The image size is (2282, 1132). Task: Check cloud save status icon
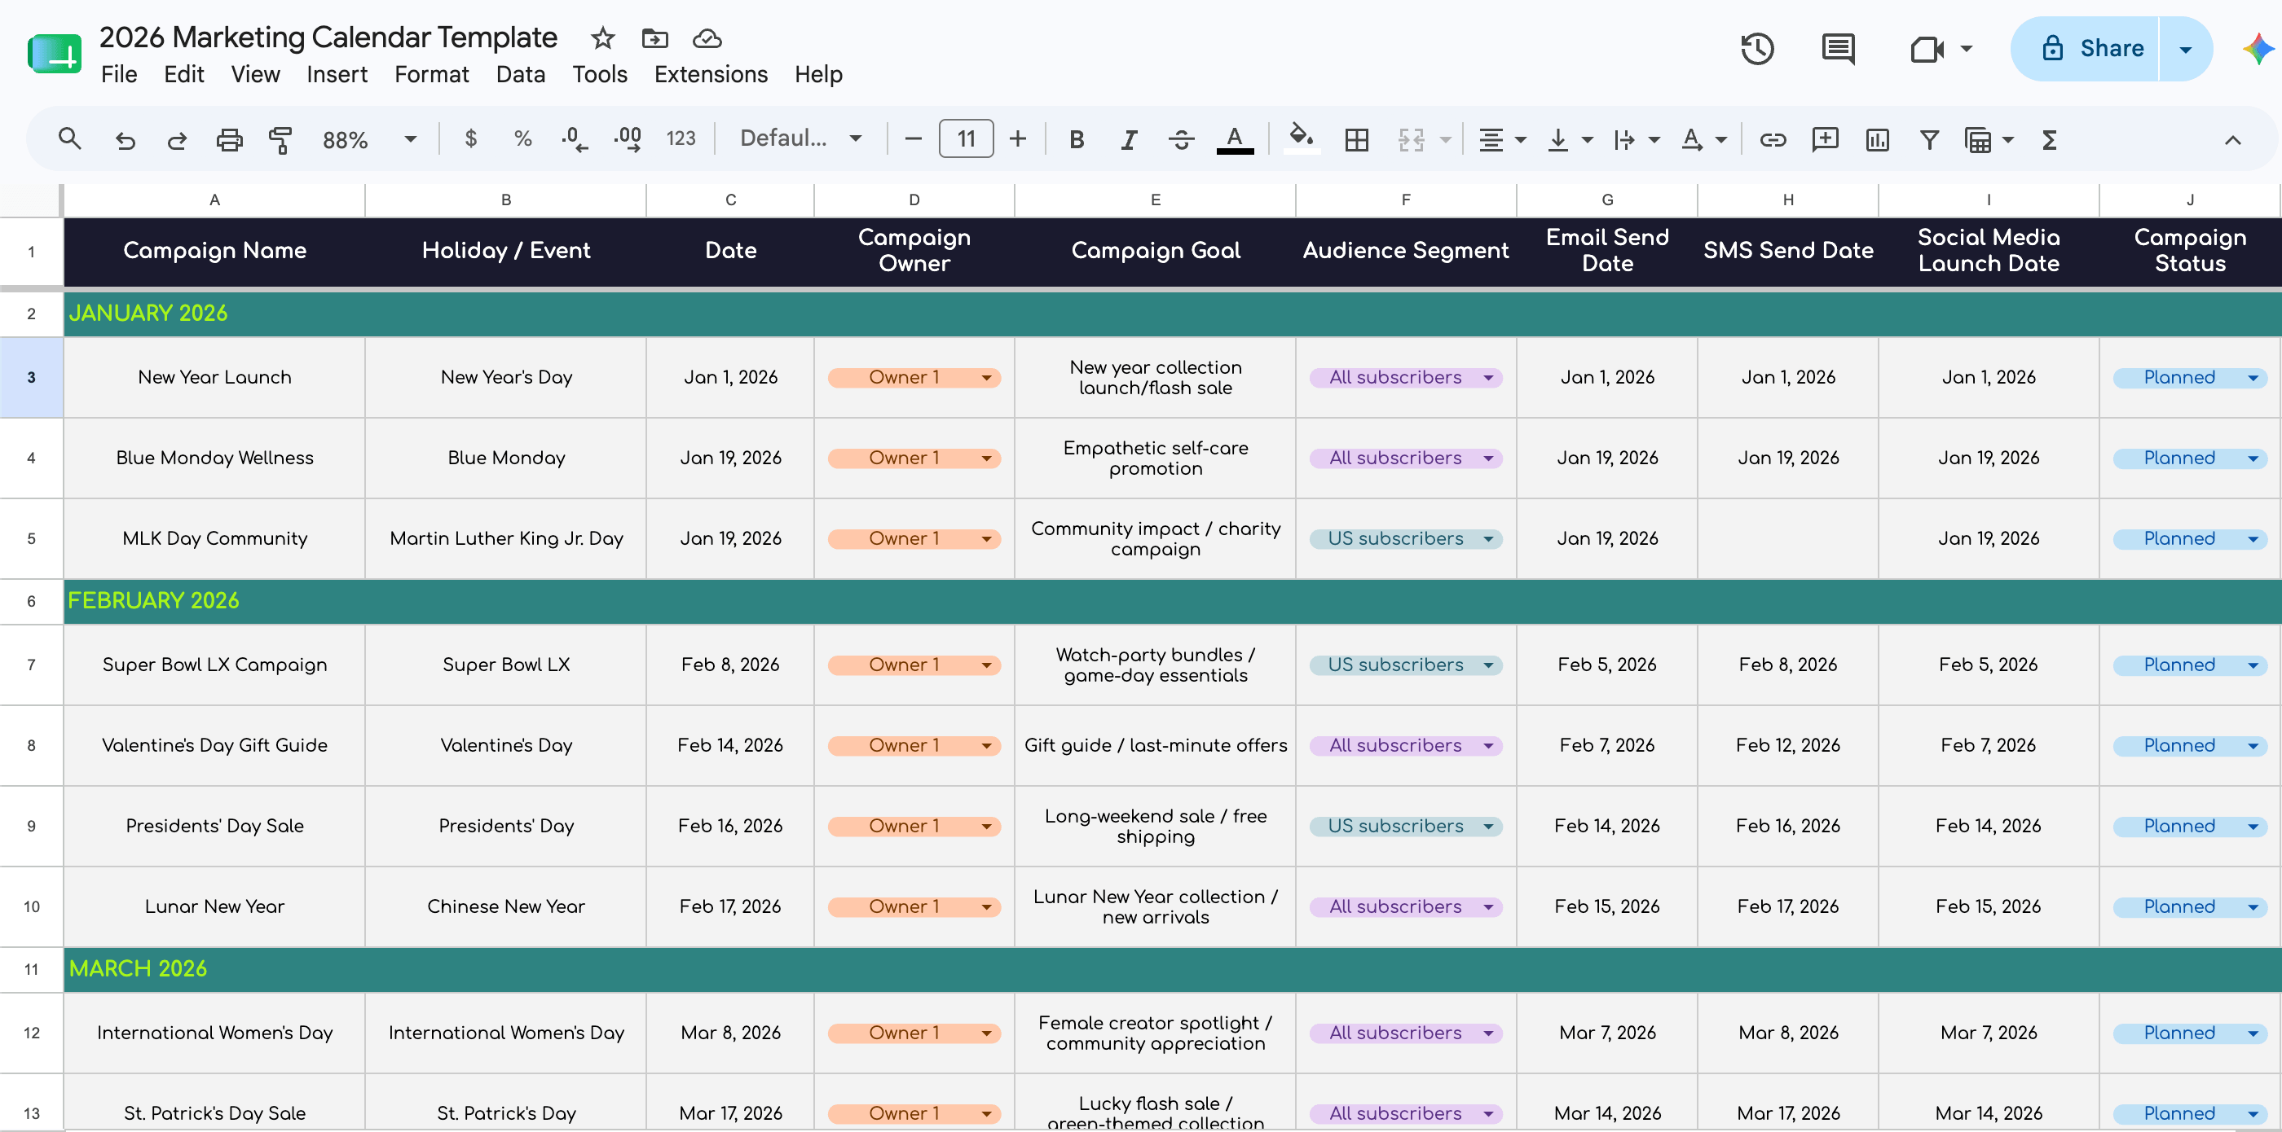coord(707,38)
